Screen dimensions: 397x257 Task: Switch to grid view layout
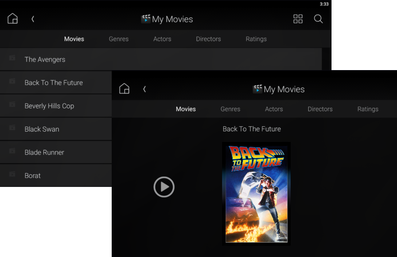(298, 19)
